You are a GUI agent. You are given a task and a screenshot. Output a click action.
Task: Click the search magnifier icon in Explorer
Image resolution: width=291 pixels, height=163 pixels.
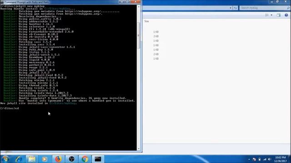(x=288, y=8)
